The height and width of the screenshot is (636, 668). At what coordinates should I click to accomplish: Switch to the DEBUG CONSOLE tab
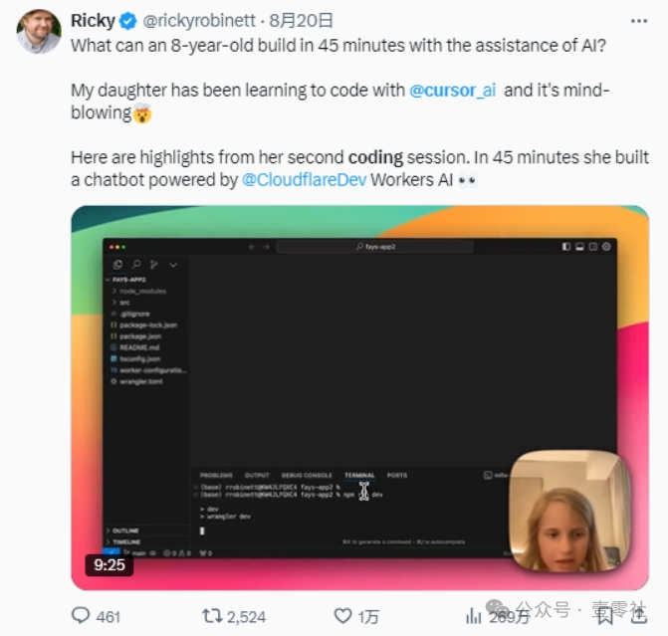point(306,476)
